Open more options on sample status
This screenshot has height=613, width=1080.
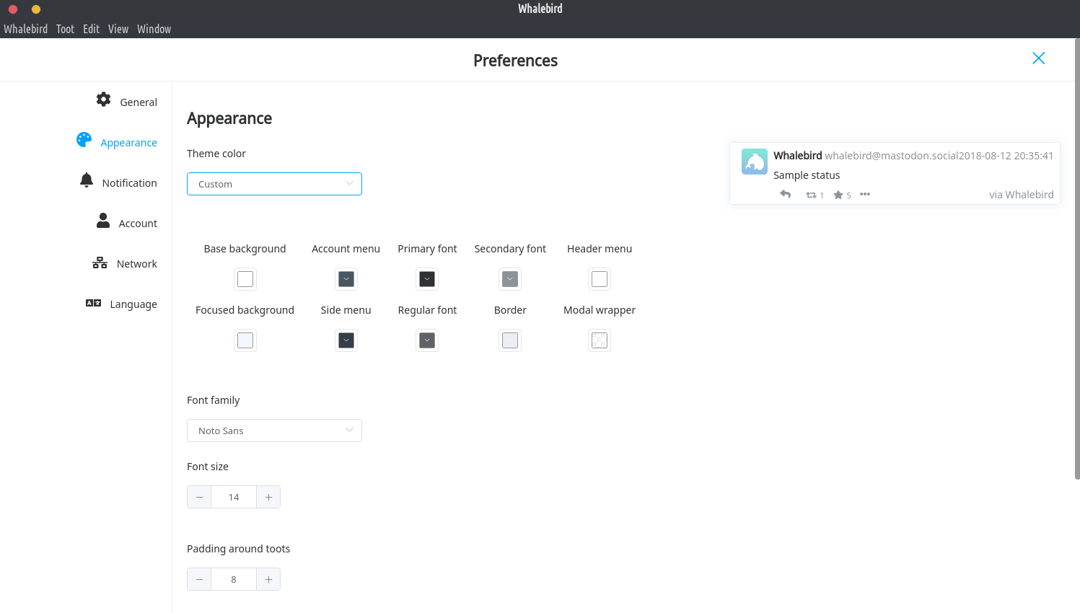(x=865, y=195)
